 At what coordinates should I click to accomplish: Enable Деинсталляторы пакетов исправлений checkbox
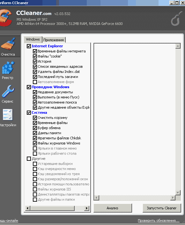tap(35, 194)
